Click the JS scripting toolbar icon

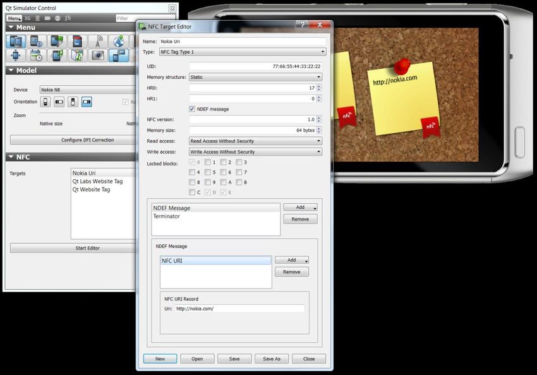[x=68, y=18]
